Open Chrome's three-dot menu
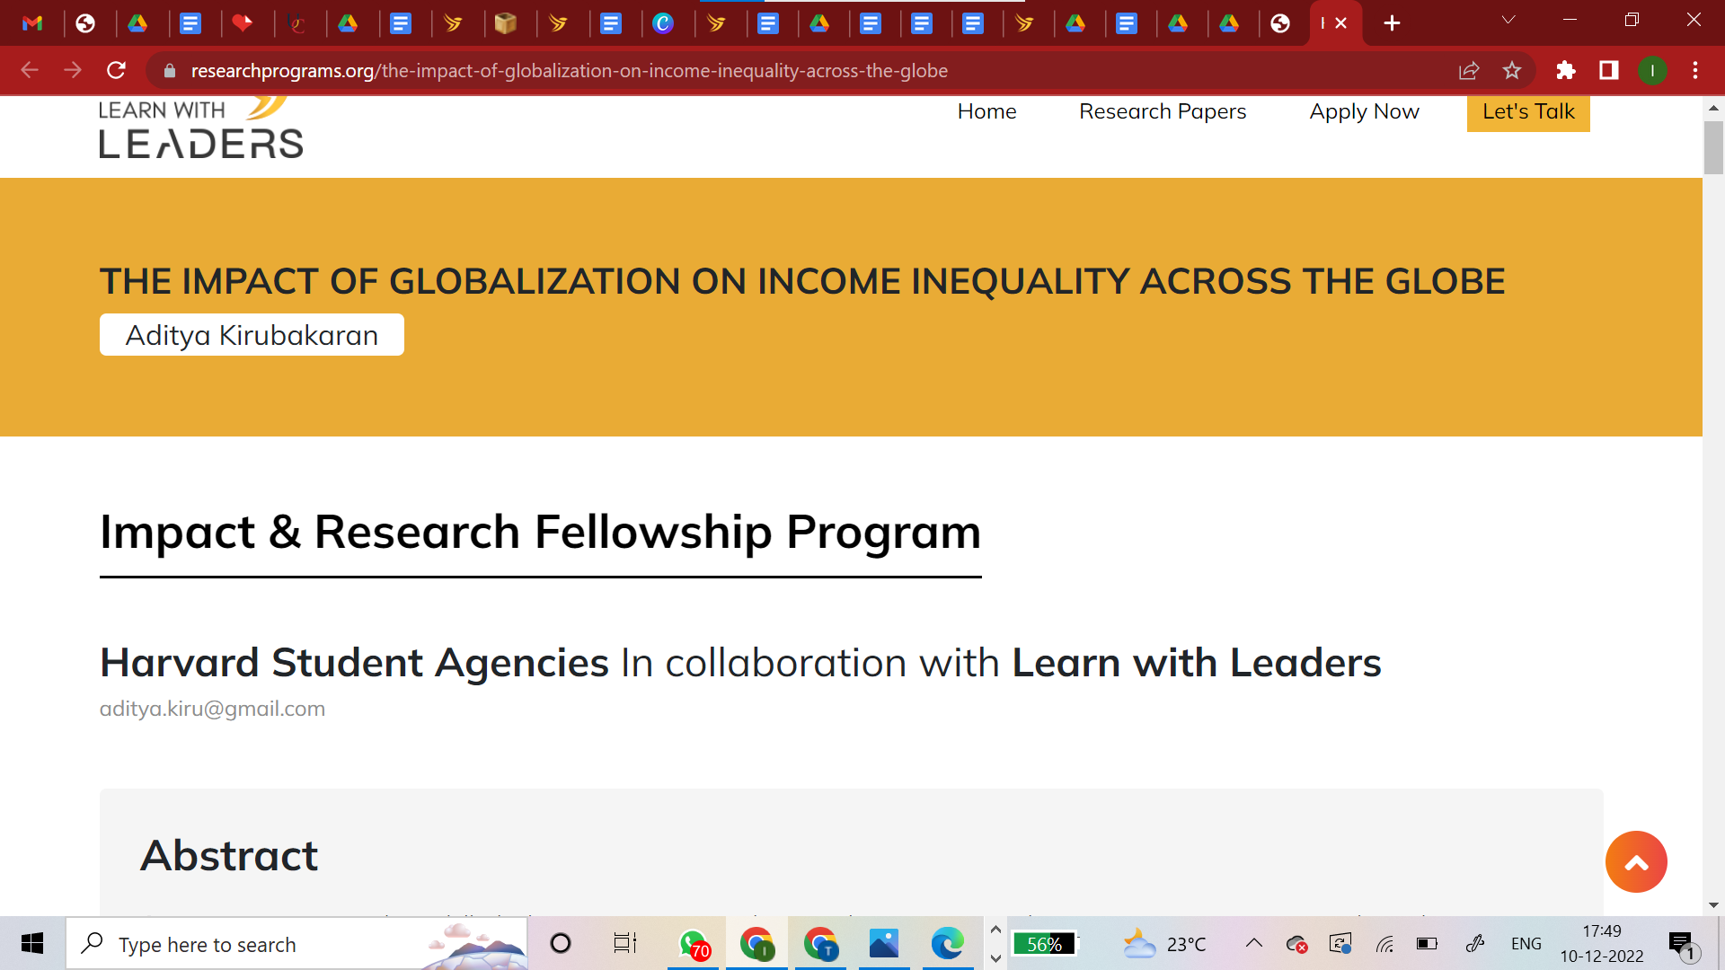The height and width of the screenshot is (970, 1725). (1695, 70)
